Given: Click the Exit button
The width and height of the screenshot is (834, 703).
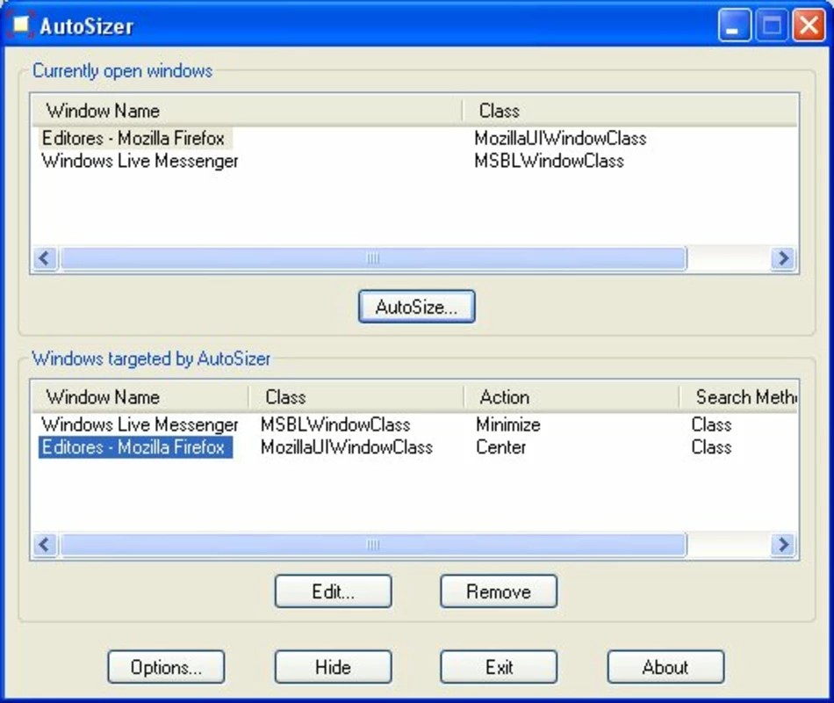Looking at the screenshot, I should 499,667.
